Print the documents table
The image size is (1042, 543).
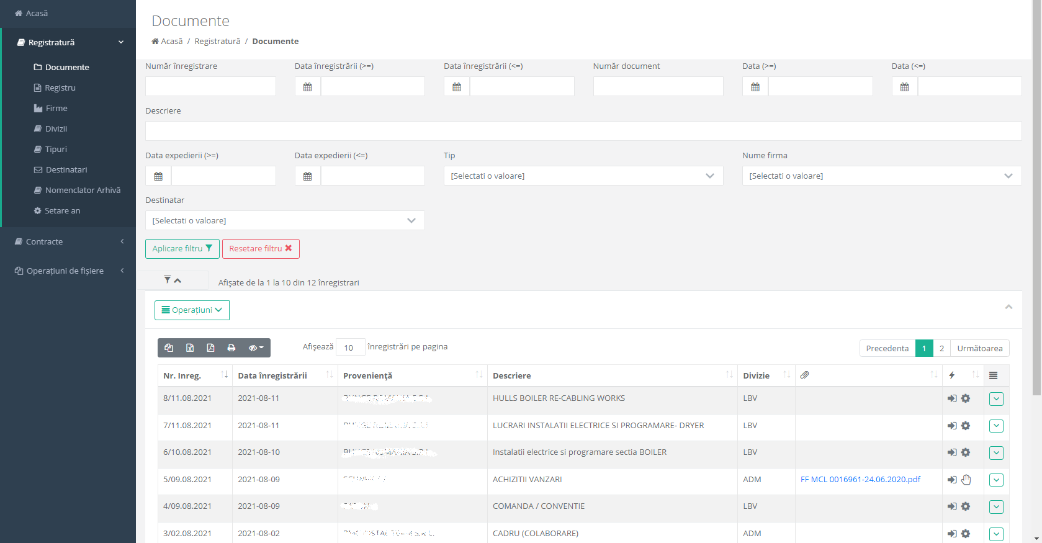pyautogui.click(x=231, y=348)
